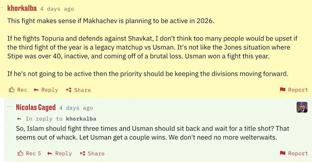Click reply arrow icon under khorkalba's comment
Screen dimensions: 312x162
click(x=36, y=90)
